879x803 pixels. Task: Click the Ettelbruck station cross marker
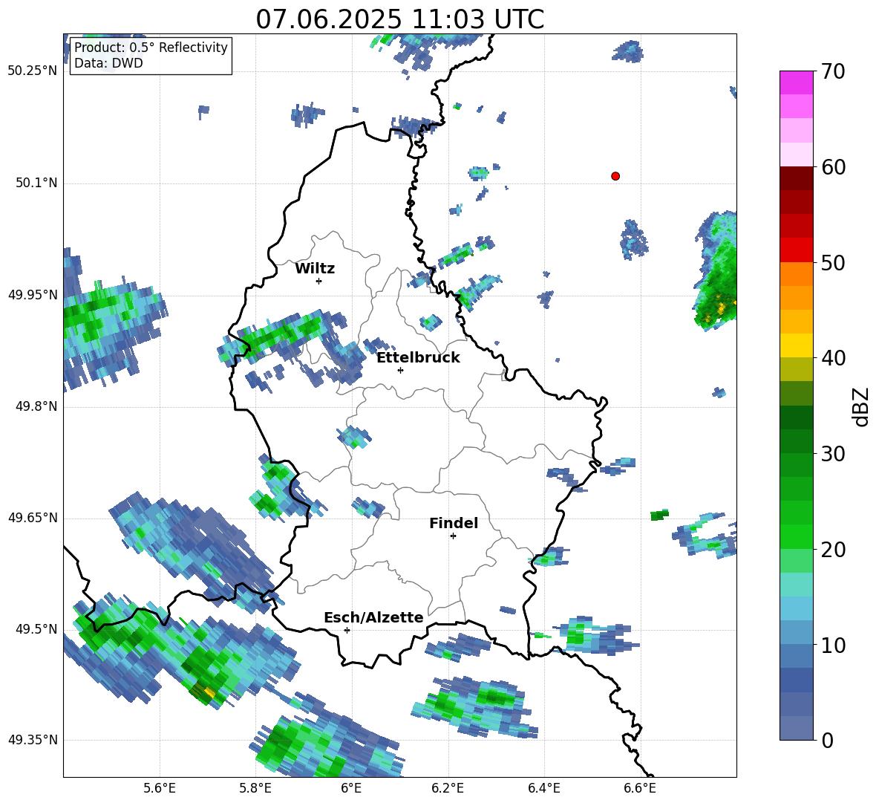(400, 370)
